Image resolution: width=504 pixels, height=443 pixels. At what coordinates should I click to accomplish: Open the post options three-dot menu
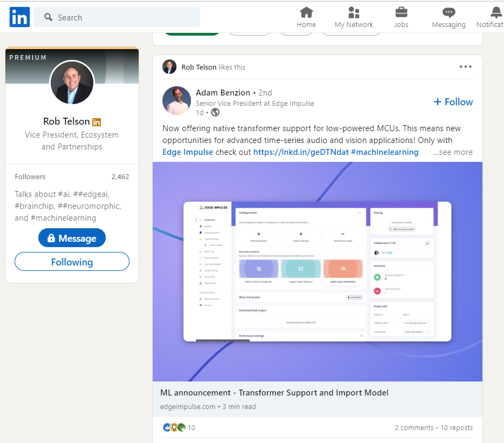point(466,67)
